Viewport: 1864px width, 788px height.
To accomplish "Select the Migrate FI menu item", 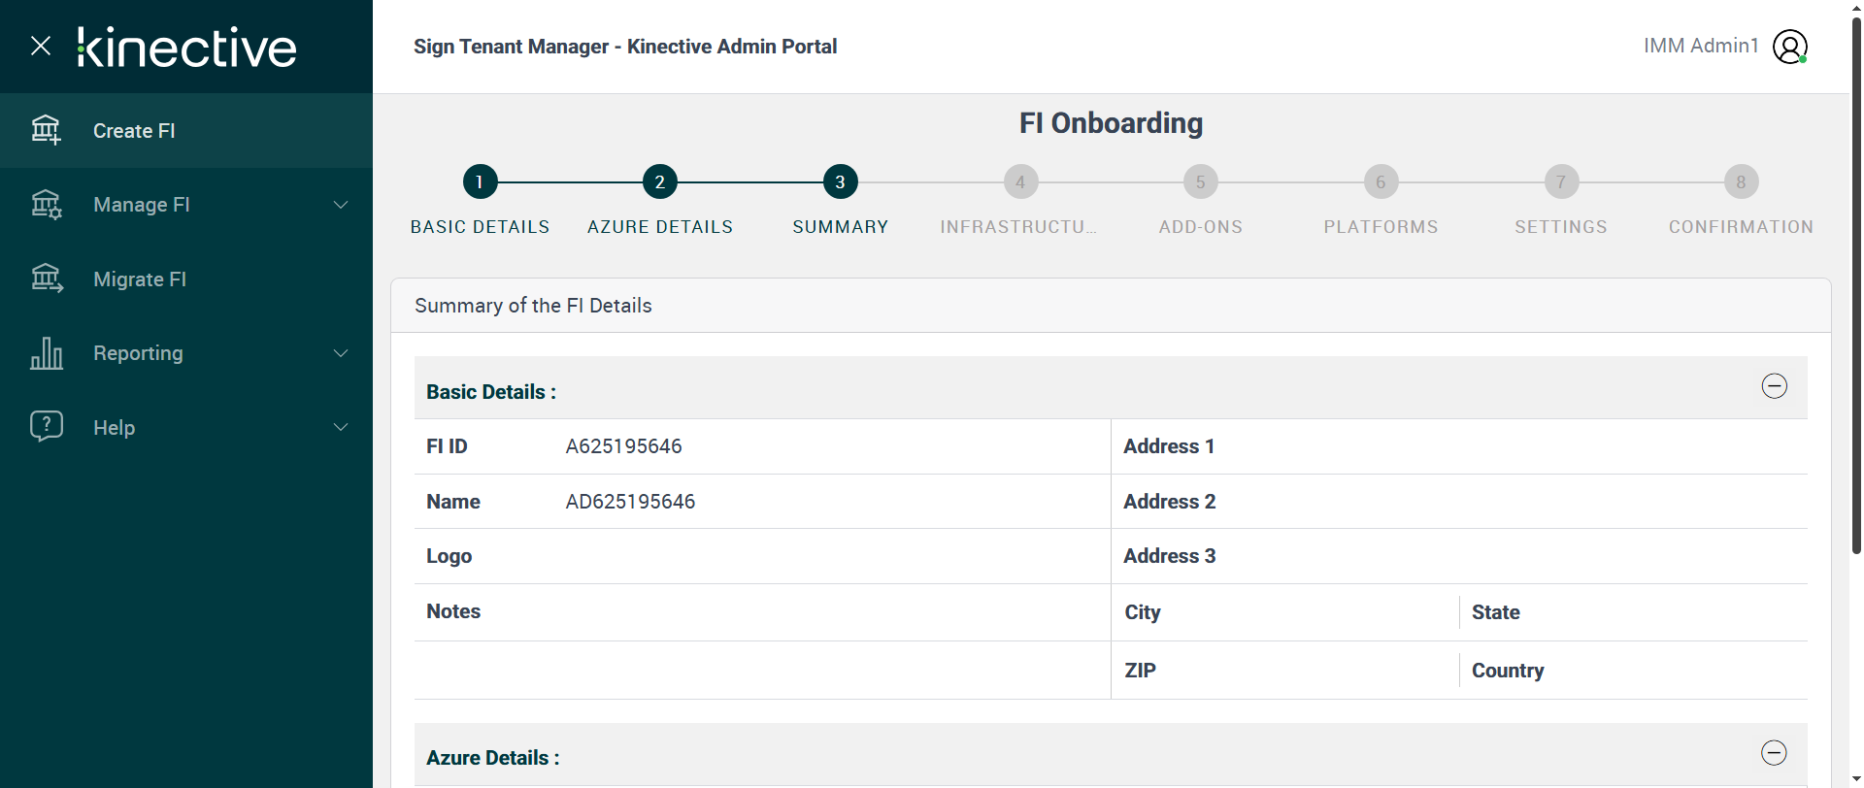I will tap(140, 279).
